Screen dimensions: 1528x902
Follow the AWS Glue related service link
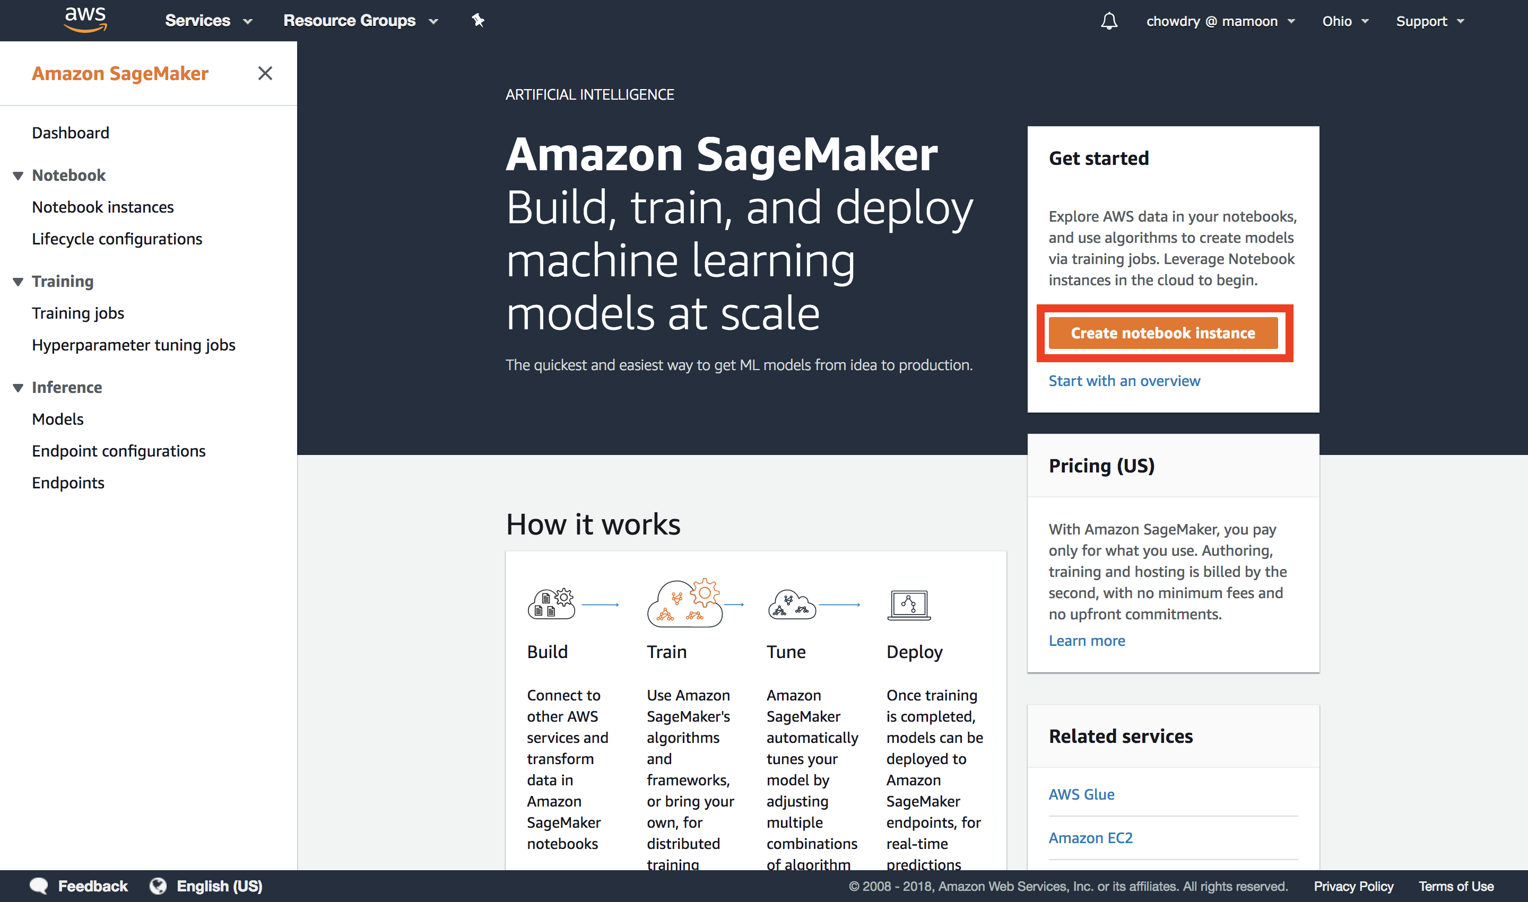[x=1081, y=794]
